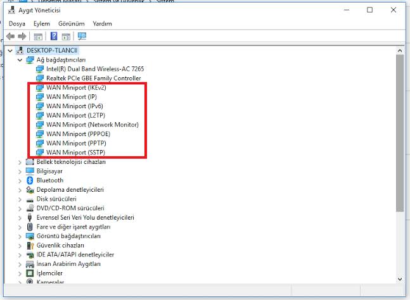Screen dimensions: 410x300
Task: Minimize the Aygıt Yöneticisi window
Action: tap(347, 10)
